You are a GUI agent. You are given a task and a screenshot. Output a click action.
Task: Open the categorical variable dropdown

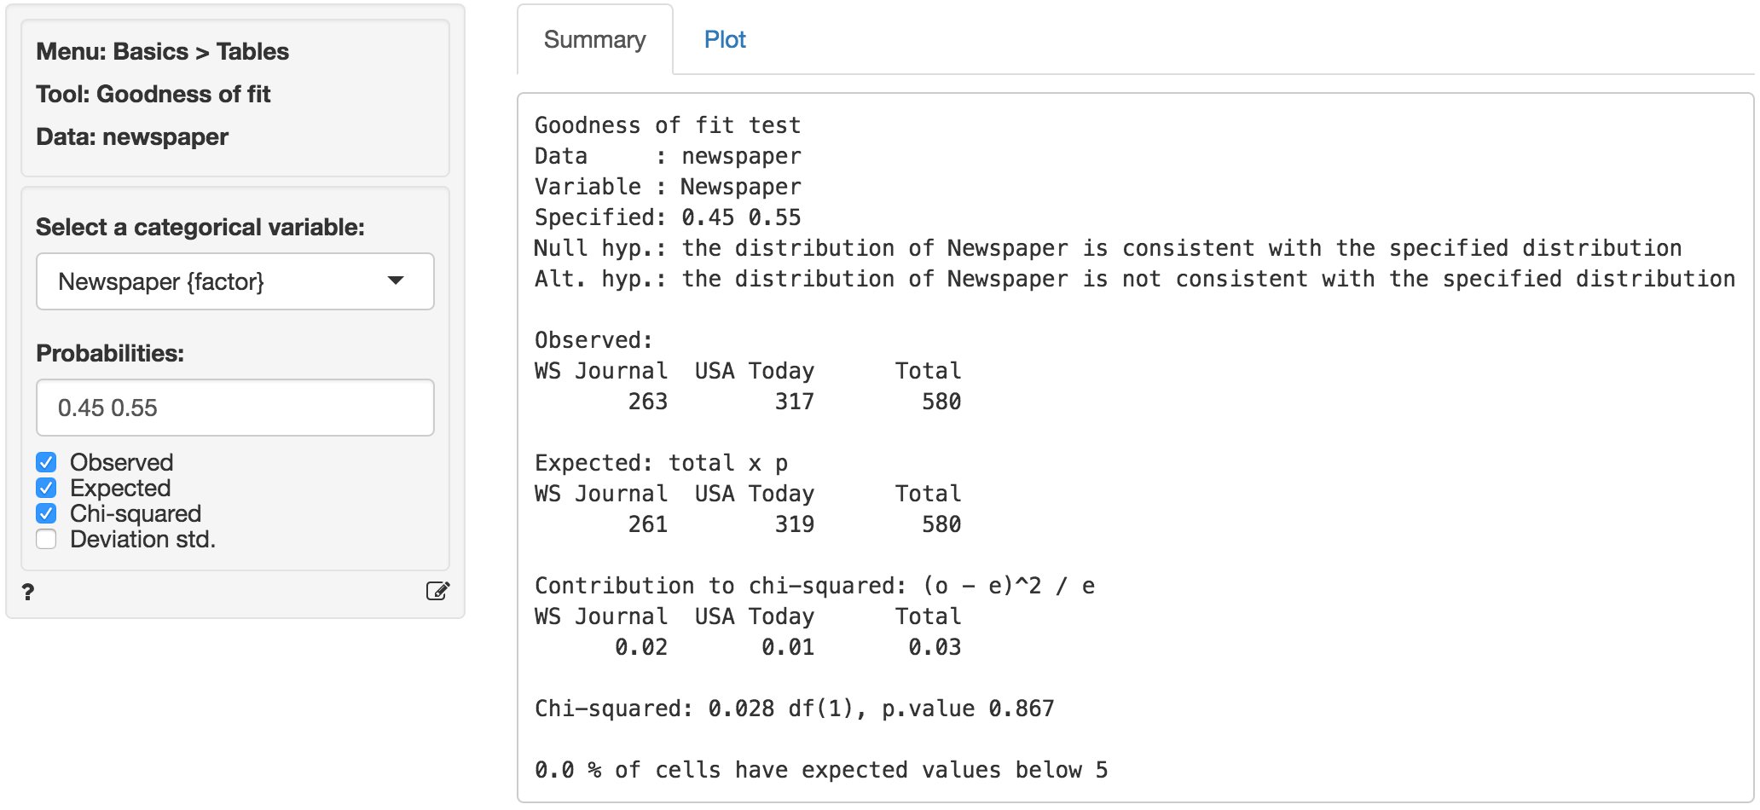coord(234,281)
